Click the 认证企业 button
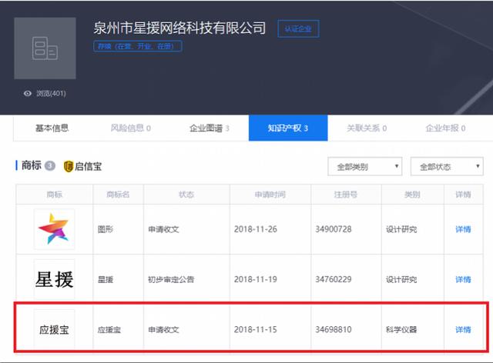 [298, 29]
